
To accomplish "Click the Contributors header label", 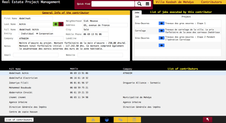I will (211, 2).
